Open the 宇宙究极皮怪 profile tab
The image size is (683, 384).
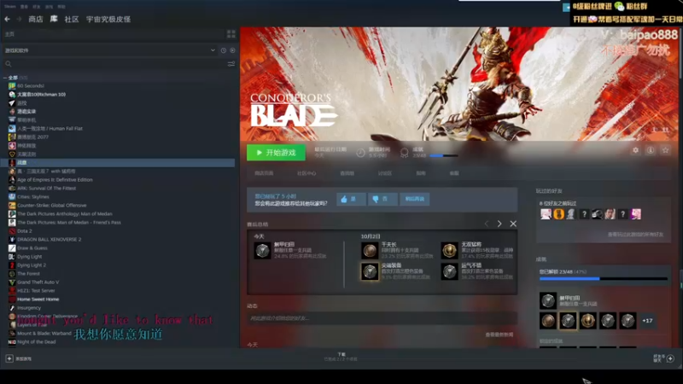pyautogui.click(x=108, y=19)
